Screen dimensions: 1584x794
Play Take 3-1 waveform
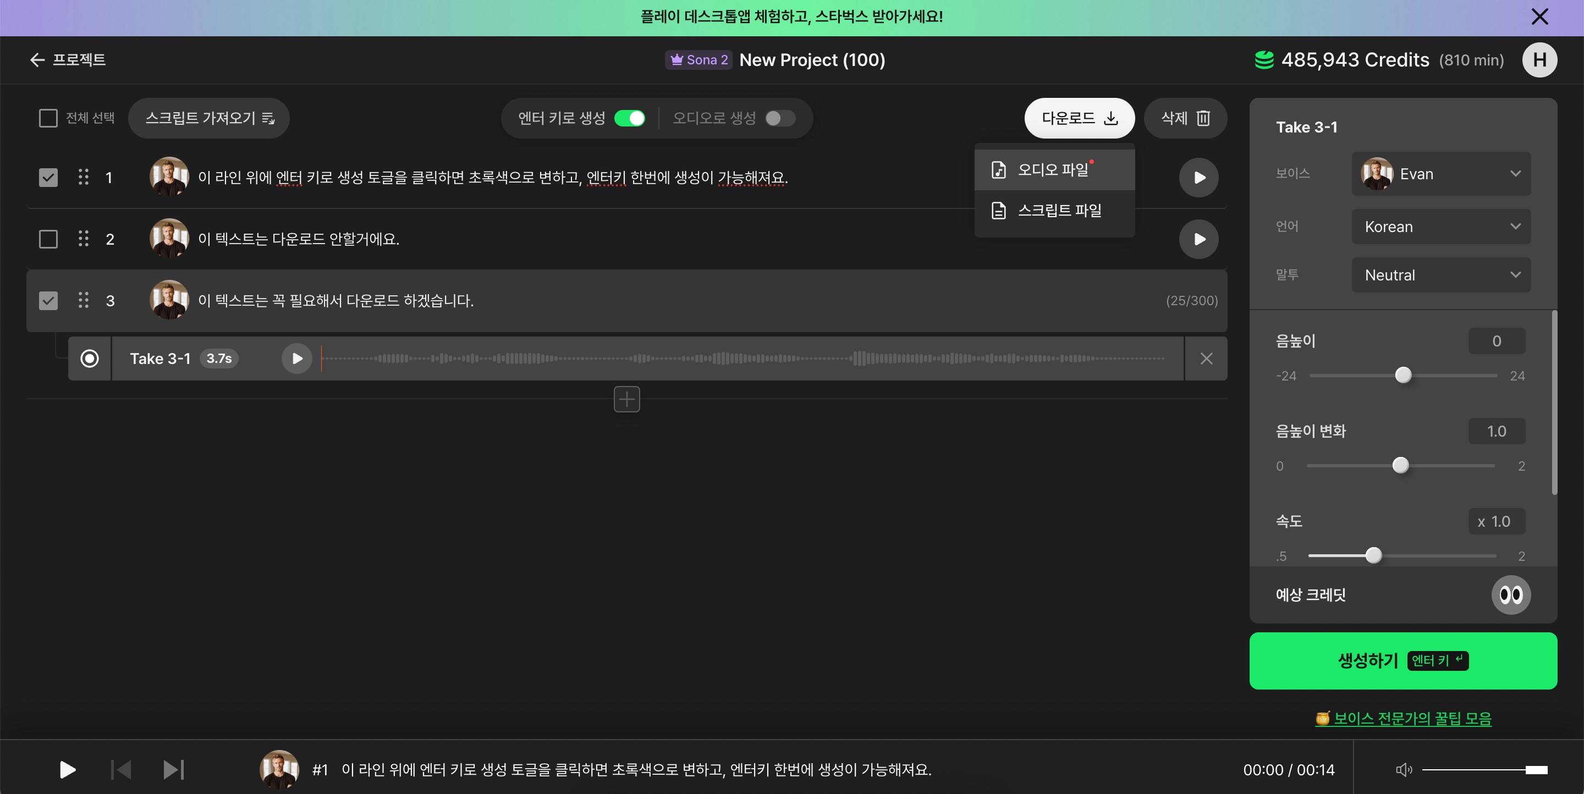[x=296, y=359]
